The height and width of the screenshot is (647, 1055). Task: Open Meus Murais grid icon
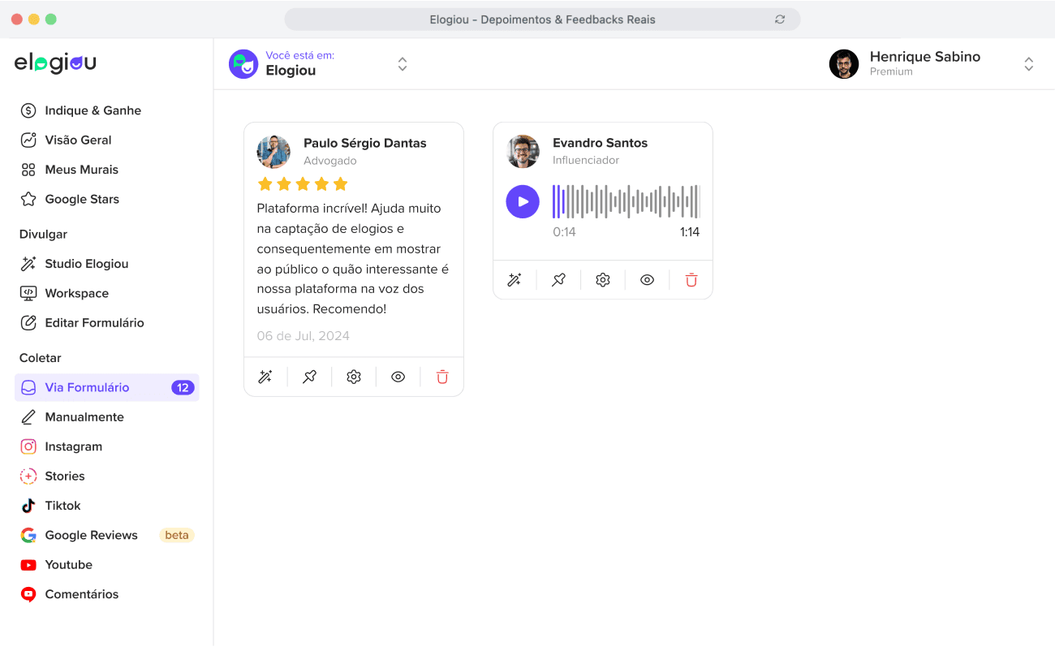[x=28, y=170]
